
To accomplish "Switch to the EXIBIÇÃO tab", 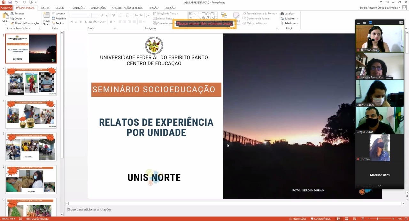I will click(170, 8).
